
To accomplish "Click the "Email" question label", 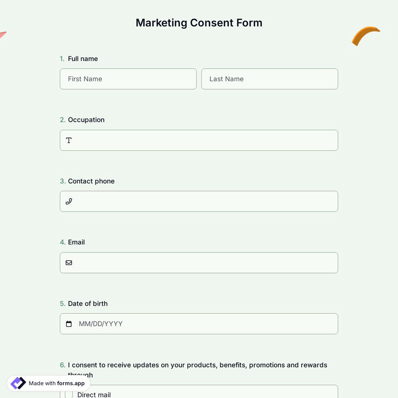I will point(76,241).
